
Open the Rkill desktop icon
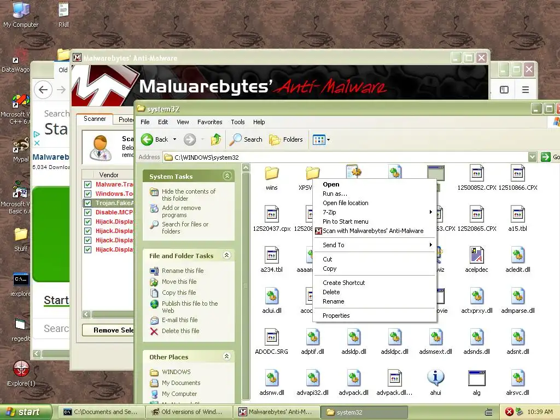(x=63, y=15)
